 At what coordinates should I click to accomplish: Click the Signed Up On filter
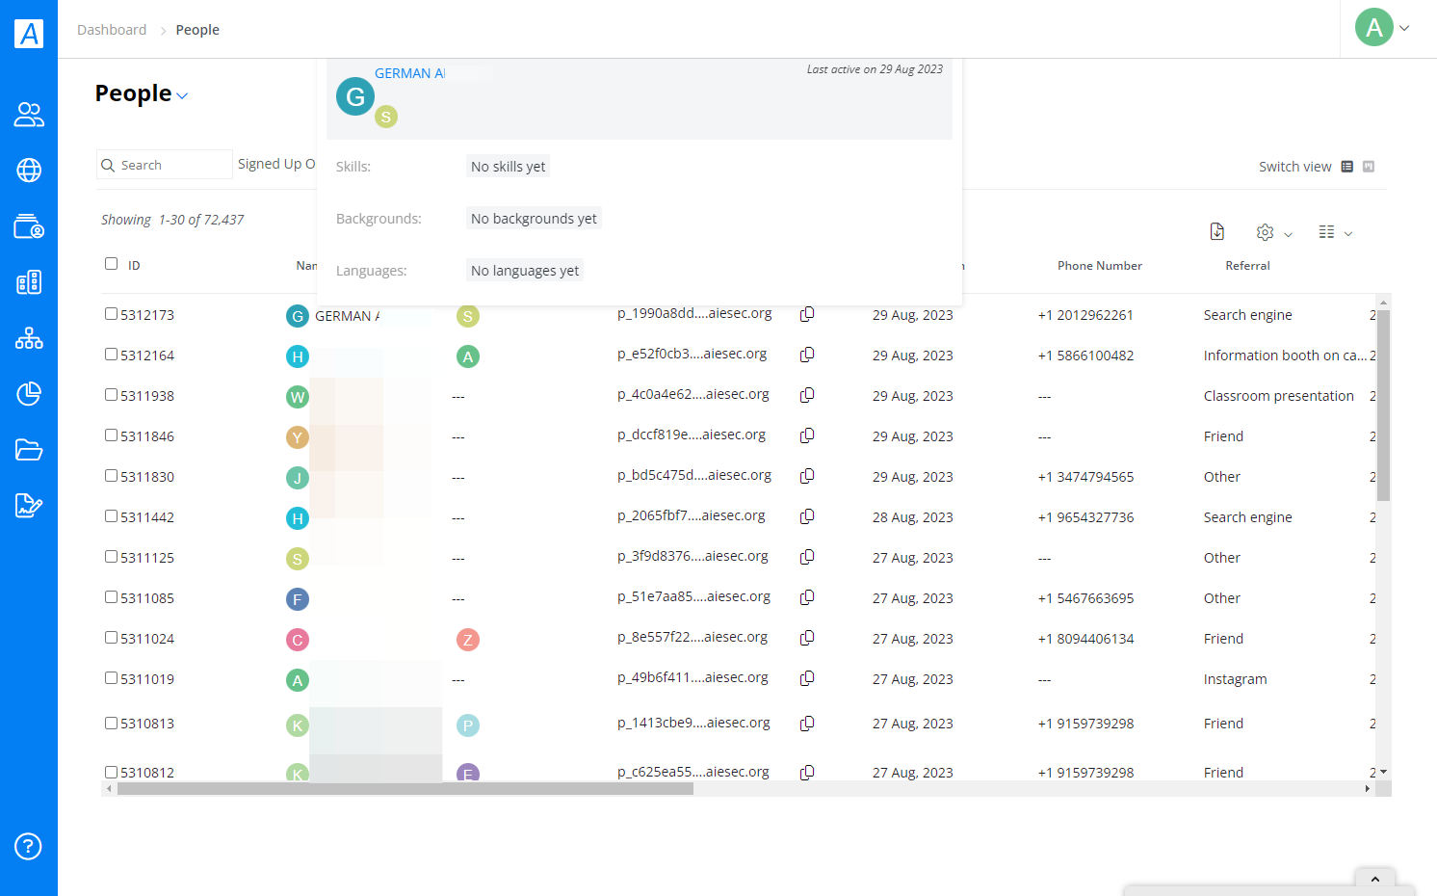click(276, 164)
